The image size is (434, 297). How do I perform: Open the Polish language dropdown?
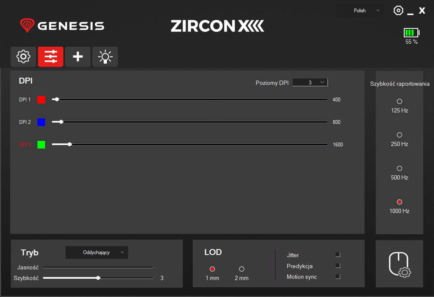tap(360, 11)
